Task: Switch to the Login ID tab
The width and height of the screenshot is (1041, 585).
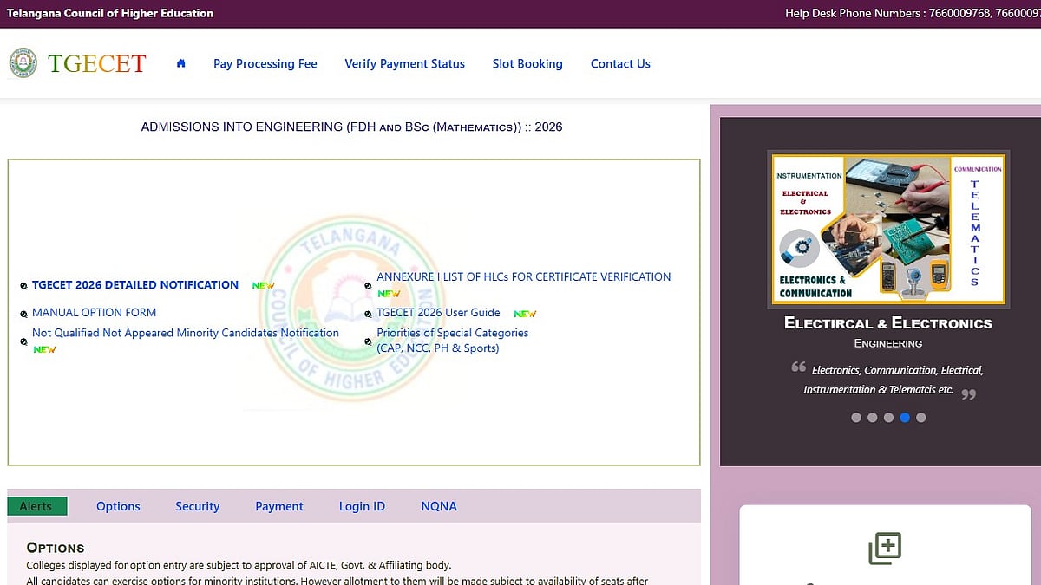Action: click(x=362, y=506)
